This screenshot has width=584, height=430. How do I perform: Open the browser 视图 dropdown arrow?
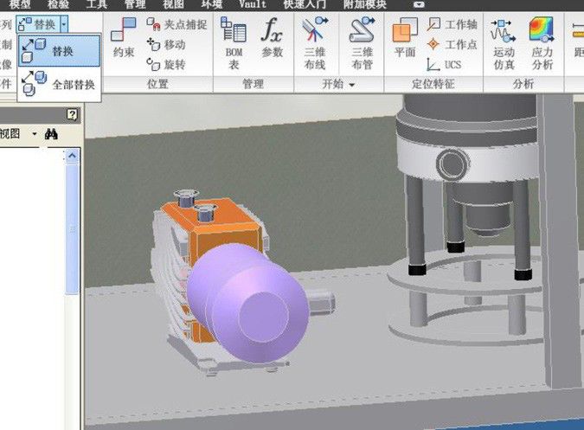tap(35, 133)
